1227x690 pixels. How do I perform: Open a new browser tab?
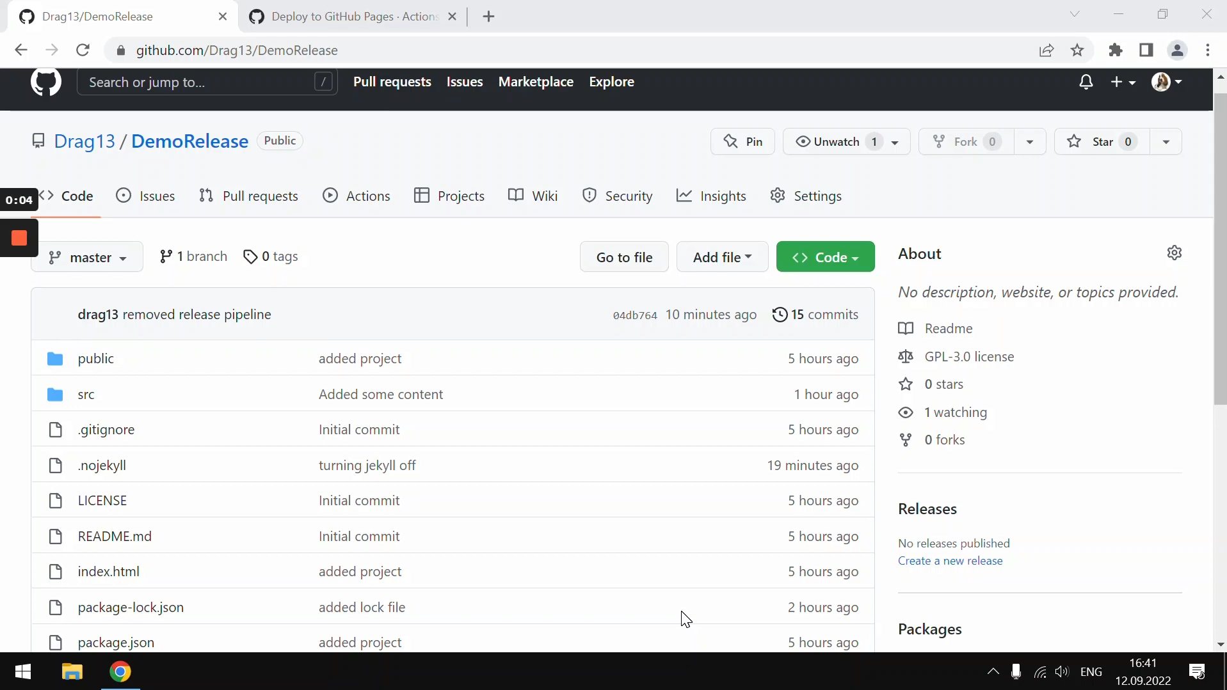489,17
